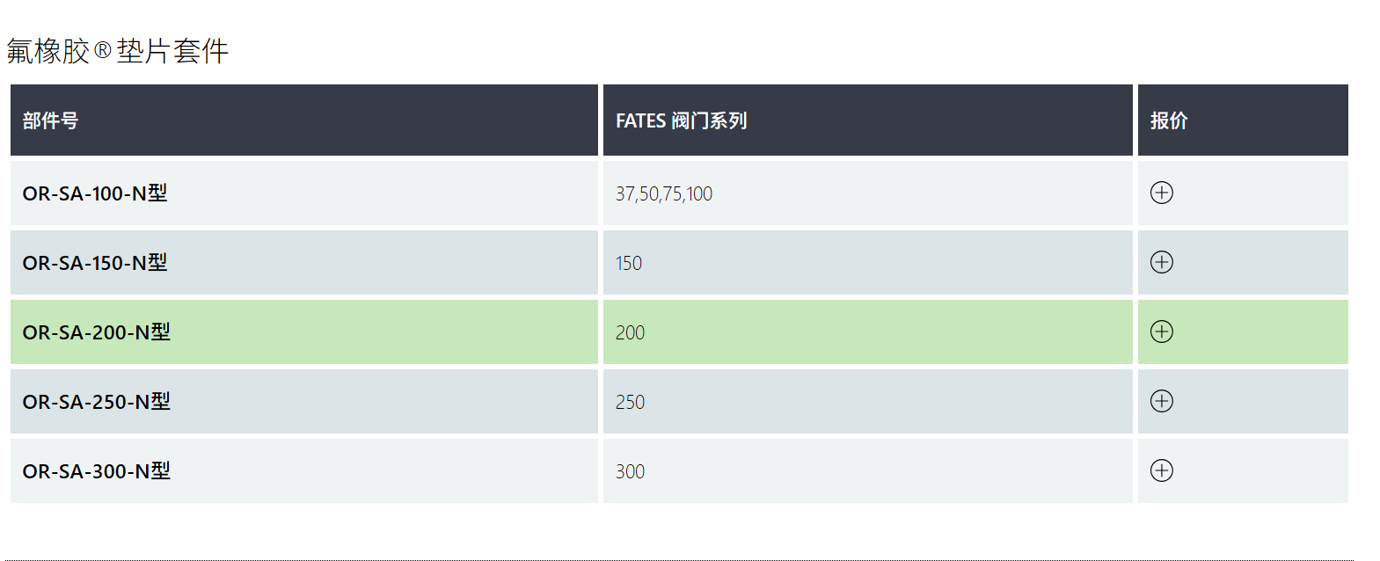Click valve series value 300
Image resolution: width=1380 pixels, height=561 pixels.
[630, 471]
